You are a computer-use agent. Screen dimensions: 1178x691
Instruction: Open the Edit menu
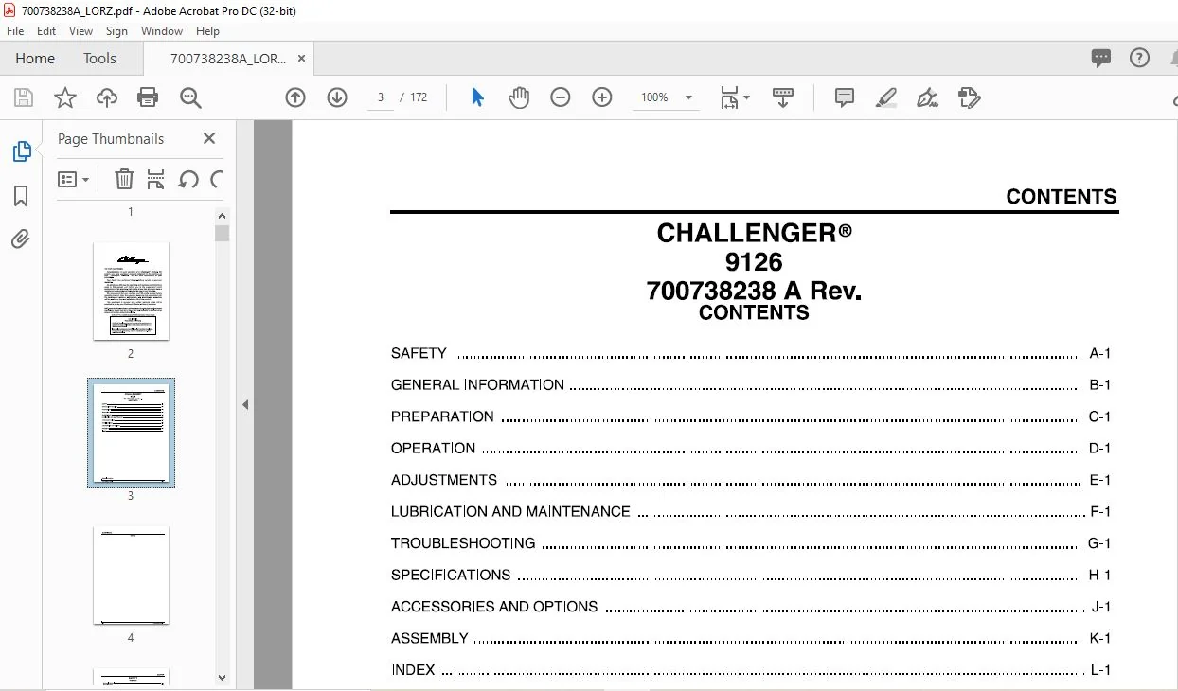click(x=46, y=31)
